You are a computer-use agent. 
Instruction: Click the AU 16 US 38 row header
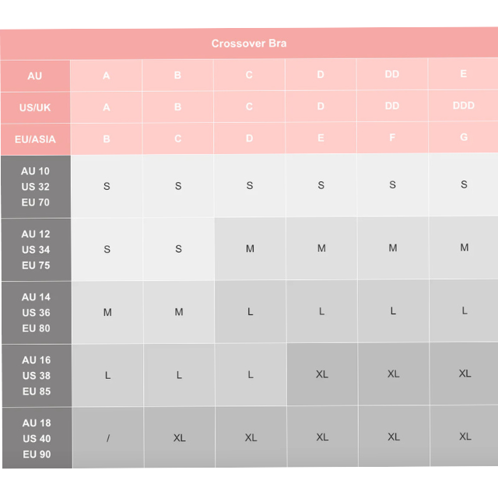point(36,376)
